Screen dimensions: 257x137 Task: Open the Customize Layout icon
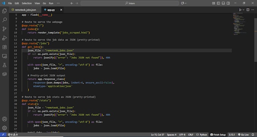click(214, 3)
